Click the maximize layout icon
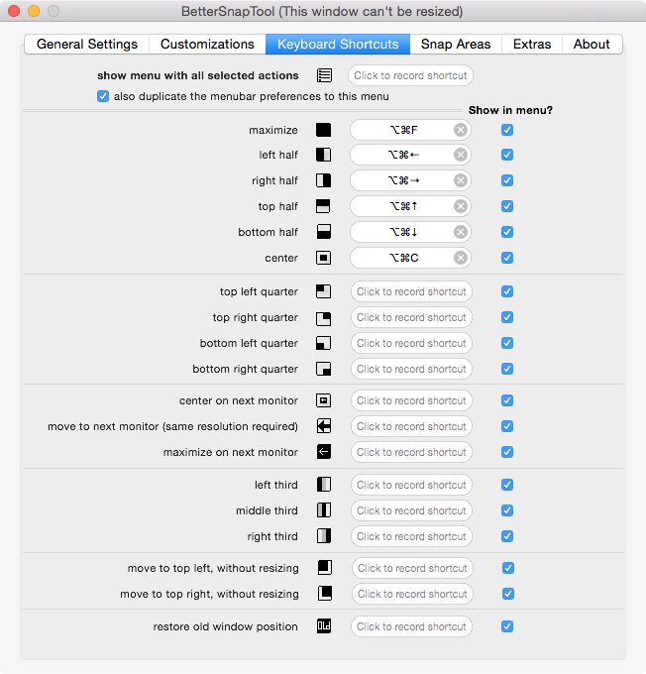 [323, 130]
